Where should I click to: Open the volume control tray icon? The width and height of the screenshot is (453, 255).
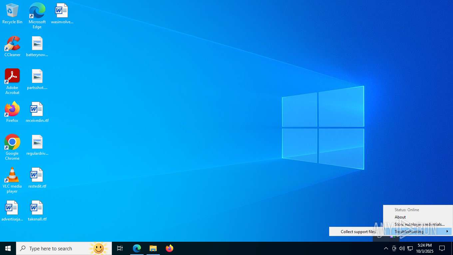(x=402, y=248)
